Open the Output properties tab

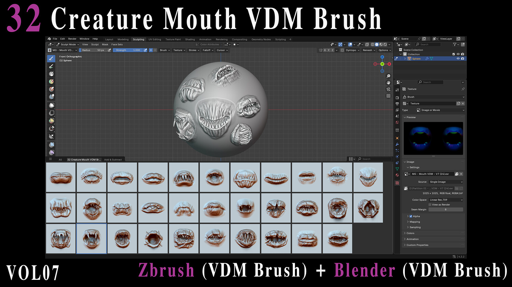397,104
